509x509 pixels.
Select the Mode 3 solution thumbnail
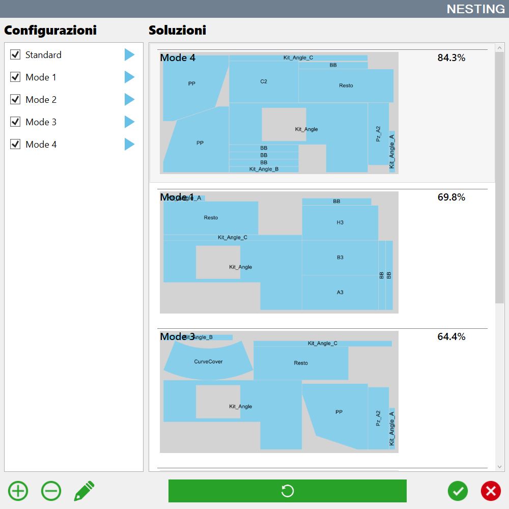pos(279,392)
